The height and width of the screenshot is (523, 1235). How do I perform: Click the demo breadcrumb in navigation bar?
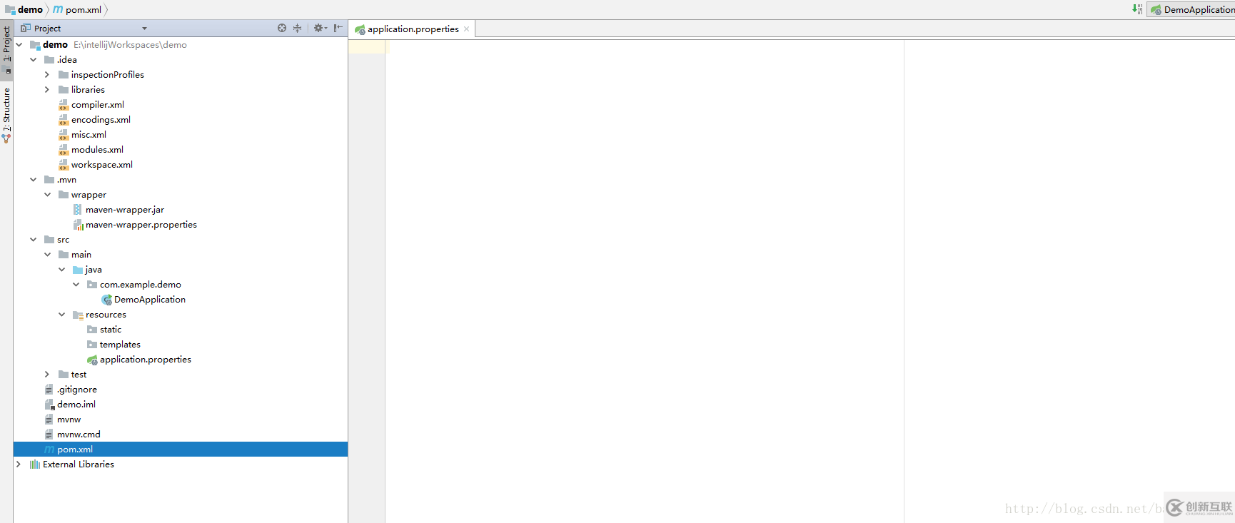coord(24,9)
